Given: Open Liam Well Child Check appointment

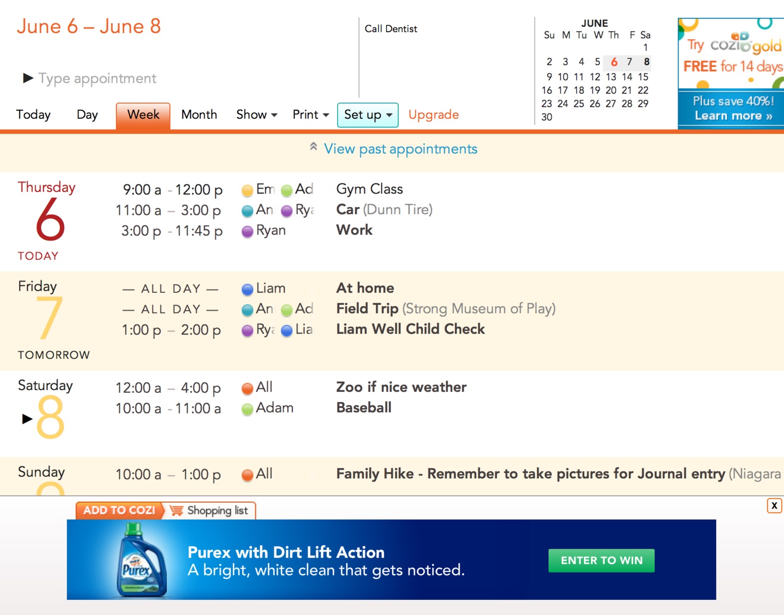Looking at the screenshot, I should click(411, 330).
